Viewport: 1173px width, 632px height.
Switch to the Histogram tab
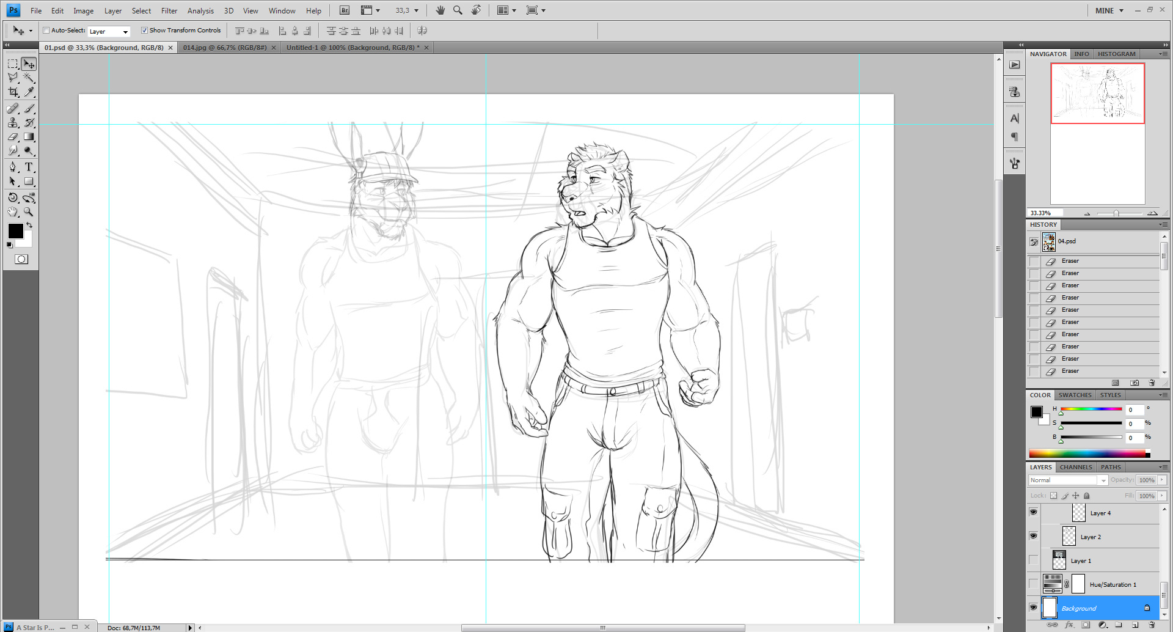click(x=1116, y=54)
